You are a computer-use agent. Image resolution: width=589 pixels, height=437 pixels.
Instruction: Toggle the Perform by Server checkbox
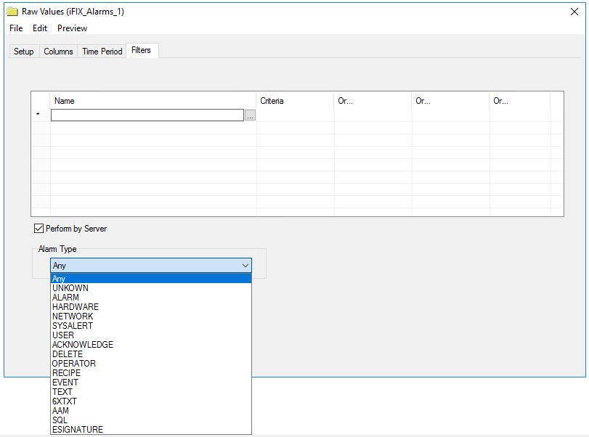(38, 228)
